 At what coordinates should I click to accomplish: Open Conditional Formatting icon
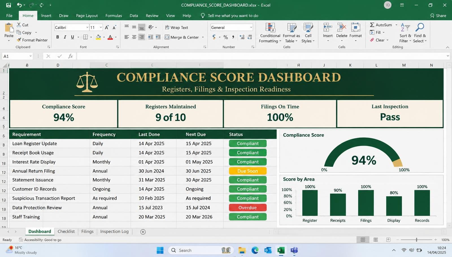coord(270,27)
